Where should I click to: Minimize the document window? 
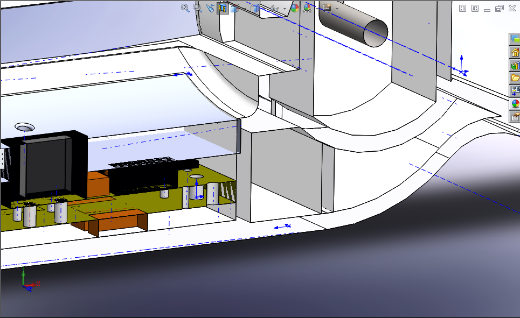(487, 10)
